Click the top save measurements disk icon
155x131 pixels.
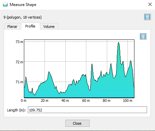pos(147,17)
